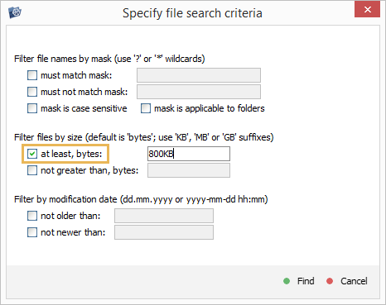The image size is (386, 305).
Task: Cancel the file search dialog
Action: click(x=347, y=281)
